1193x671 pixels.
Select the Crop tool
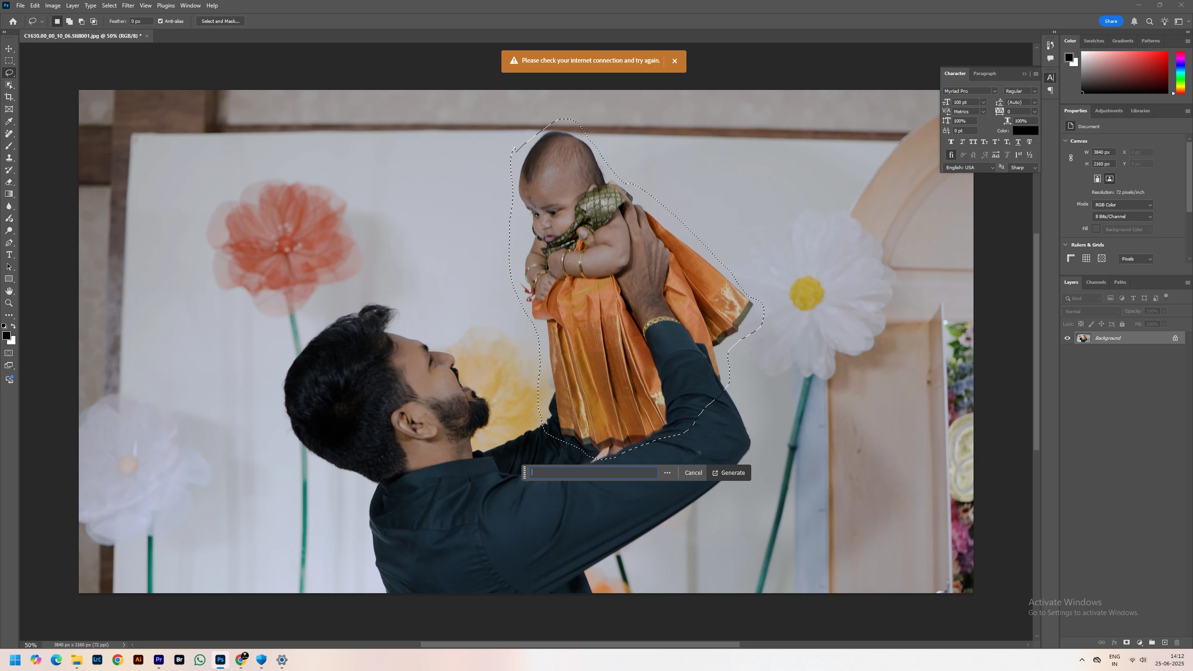9,97
